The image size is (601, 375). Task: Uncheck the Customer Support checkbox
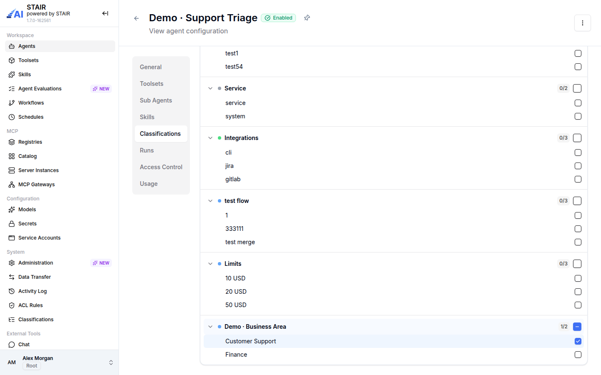(x=578, y=341)
